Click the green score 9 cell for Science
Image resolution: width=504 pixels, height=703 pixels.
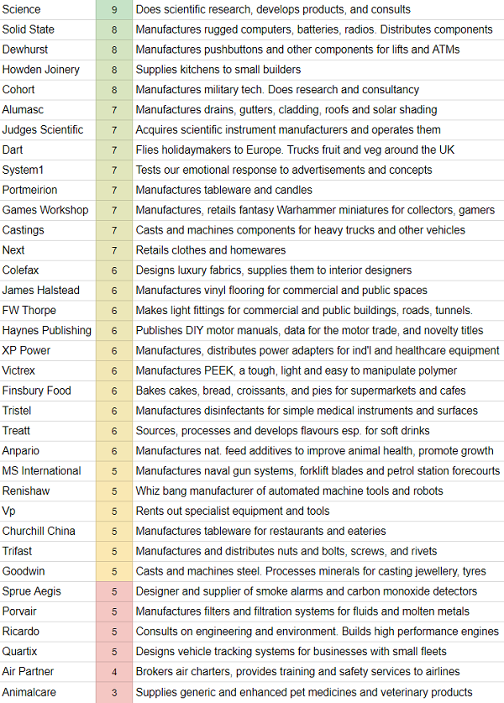coord(114,9)
